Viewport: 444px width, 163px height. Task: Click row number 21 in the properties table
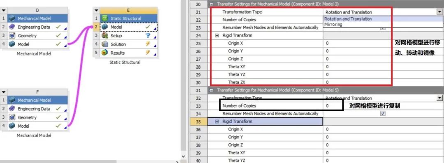[198, 12]
